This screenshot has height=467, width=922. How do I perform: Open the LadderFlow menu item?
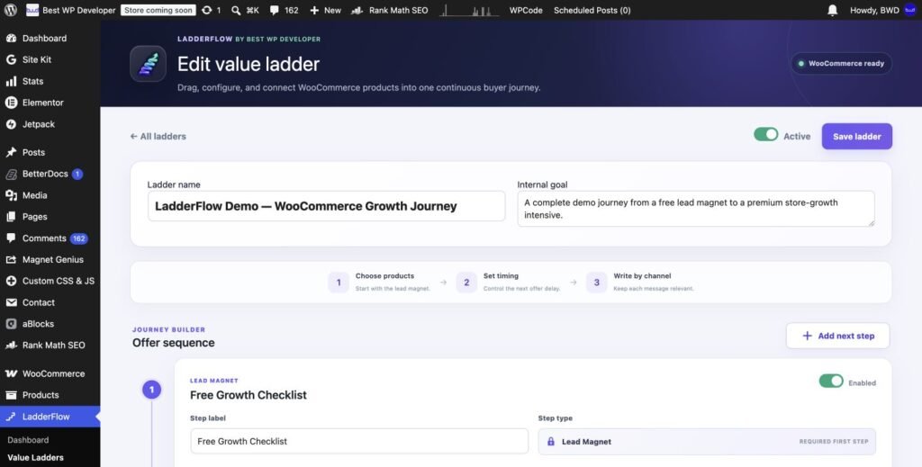pyautogui.click(x=50, y=417)
